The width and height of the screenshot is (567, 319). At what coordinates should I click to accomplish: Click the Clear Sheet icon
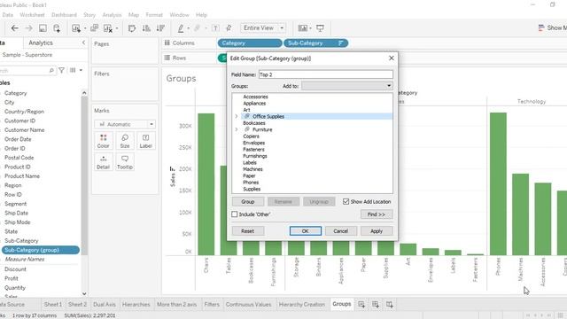pos(108,28)
